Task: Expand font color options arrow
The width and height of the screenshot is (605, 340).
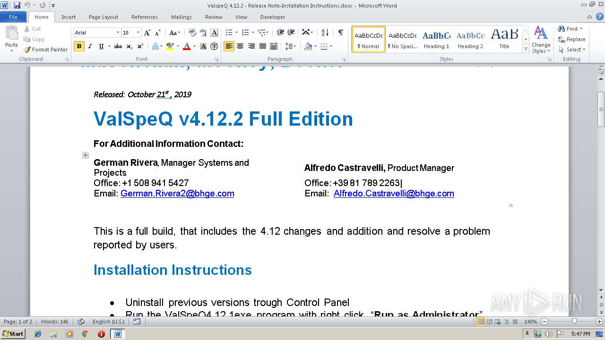Action: coord(194,46)
